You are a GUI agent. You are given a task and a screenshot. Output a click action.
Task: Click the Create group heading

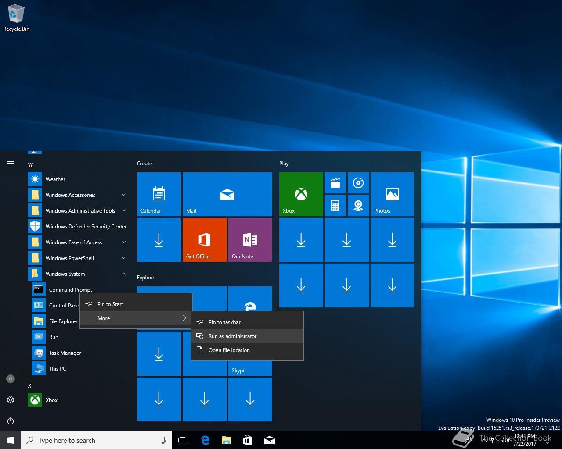[144, 164]
